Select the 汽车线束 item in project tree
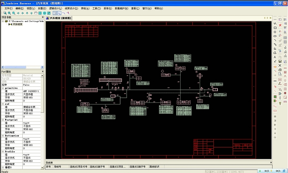The width and height of the screenshot is (288, 173). point(17,24)
